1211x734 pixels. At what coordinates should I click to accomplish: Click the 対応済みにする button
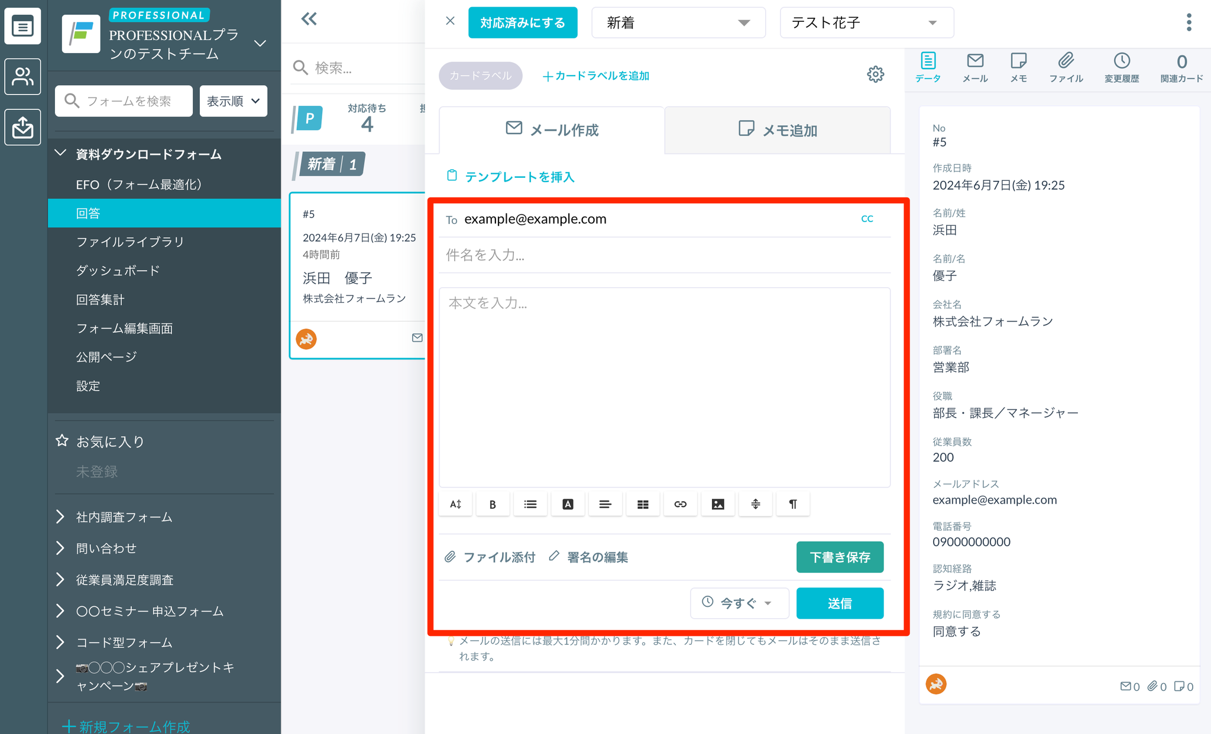523,22
